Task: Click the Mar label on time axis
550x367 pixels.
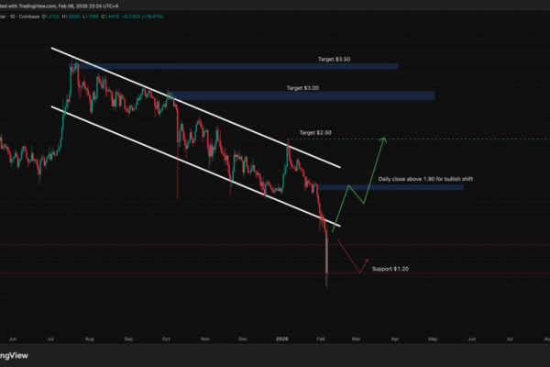Action: pyautogui.click(x=357, y=338)
